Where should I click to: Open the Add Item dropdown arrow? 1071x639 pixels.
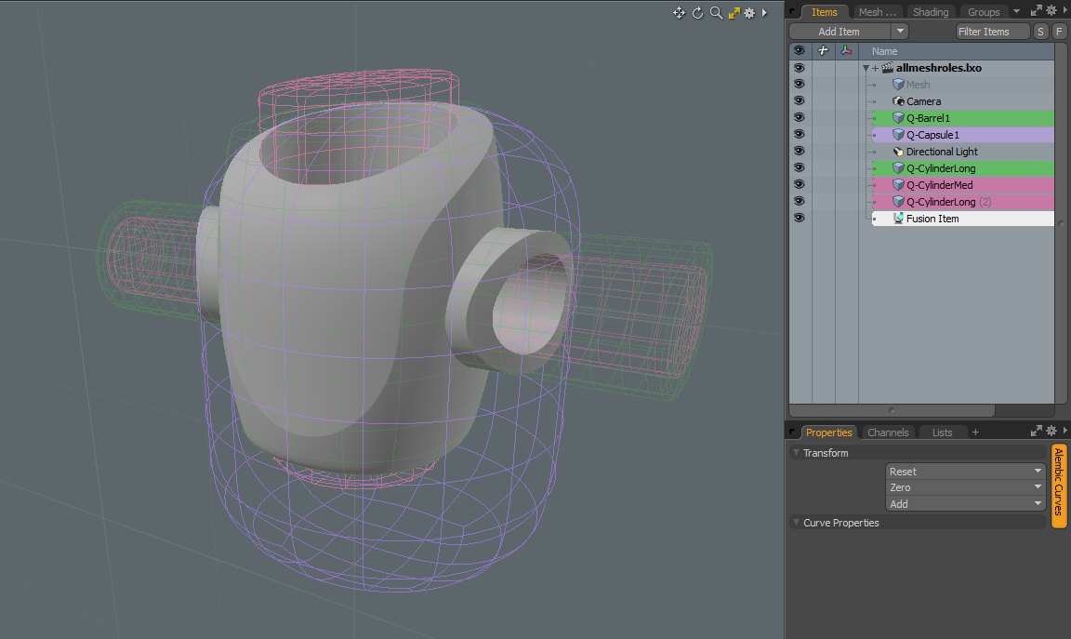tap(900, 32)
